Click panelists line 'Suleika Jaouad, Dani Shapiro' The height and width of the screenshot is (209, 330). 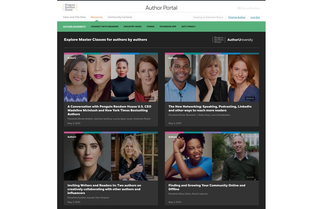pos(88,198)
